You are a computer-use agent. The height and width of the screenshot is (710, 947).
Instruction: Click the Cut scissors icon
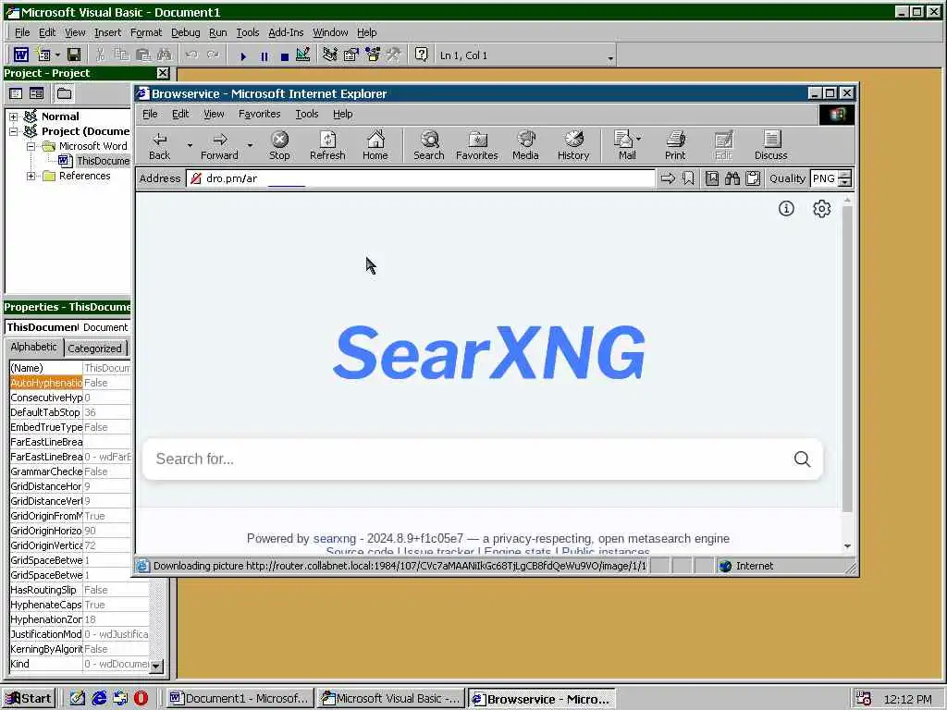pyautogui.click(x=100, y=55)
